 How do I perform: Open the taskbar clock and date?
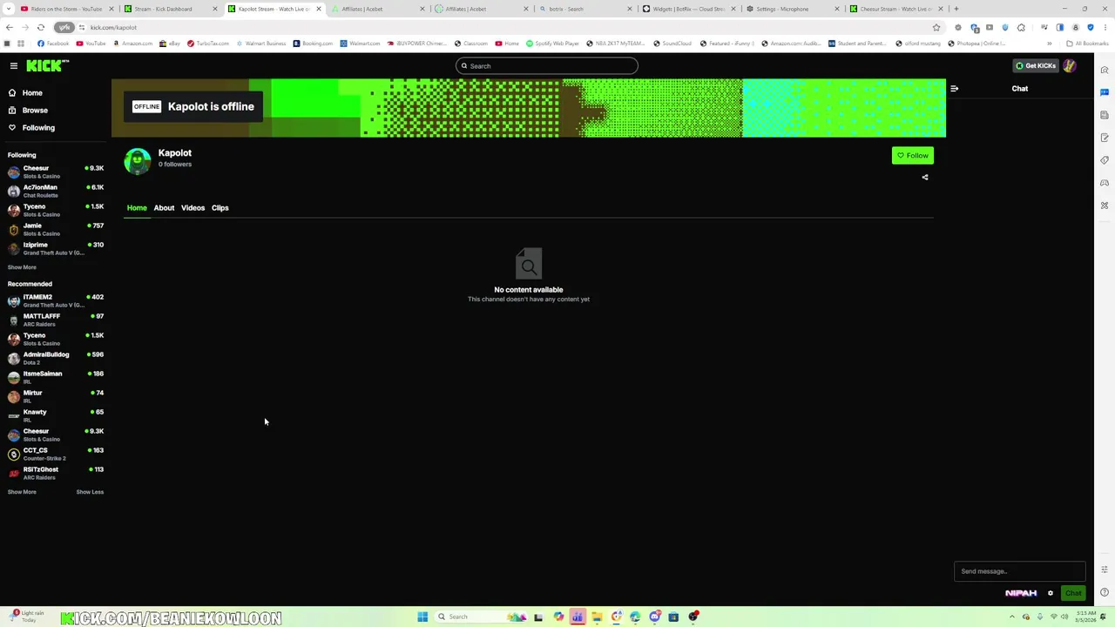[1086, 617]
